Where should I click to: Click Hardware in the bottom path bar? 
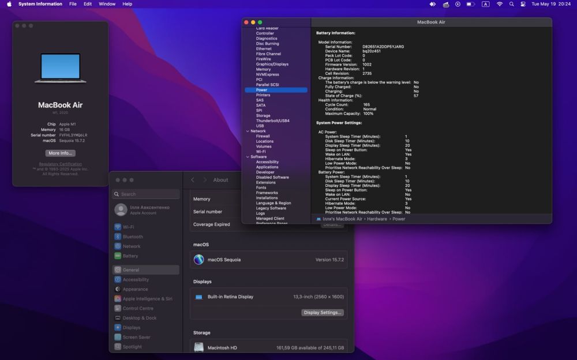tap(377, 219)
